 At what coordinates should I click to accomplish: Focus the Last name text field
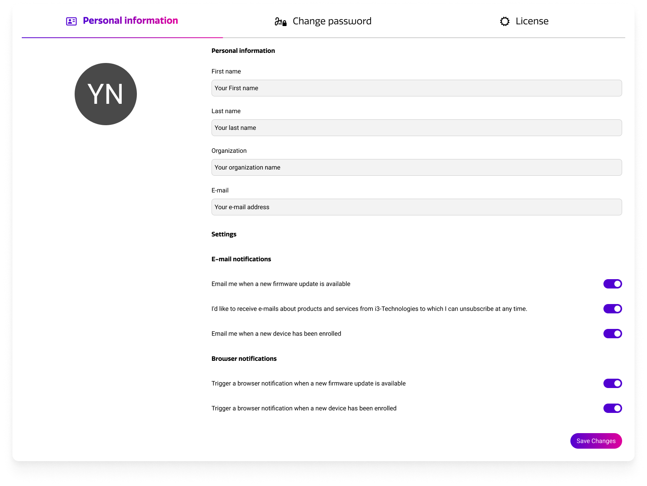coord(416,128)
